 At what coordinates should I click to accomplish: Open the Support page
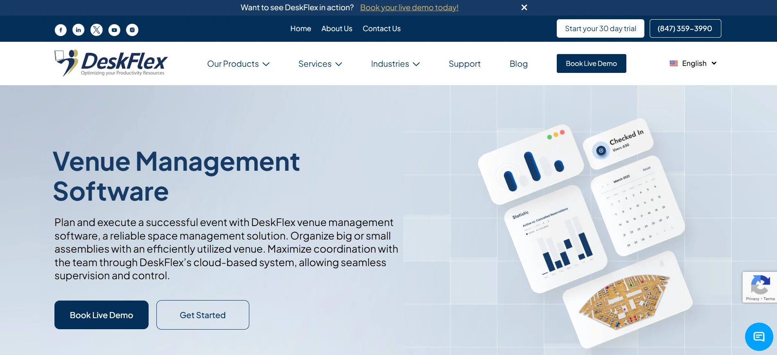click(x=465, y=64)
